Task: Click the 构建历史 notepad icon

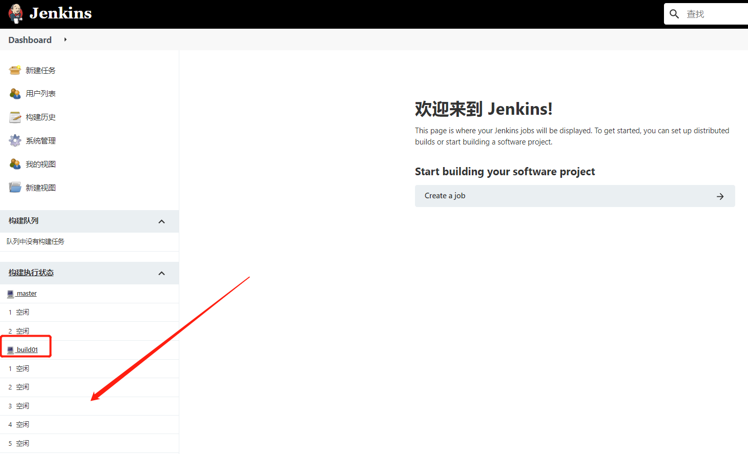Action: [x=15, y=117]
